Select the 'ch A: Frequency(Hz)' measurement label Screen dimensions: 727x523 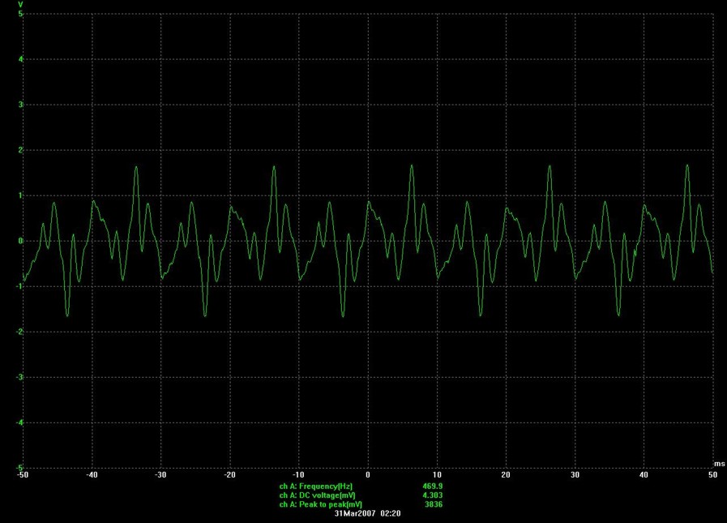click(x=316, y=487)
